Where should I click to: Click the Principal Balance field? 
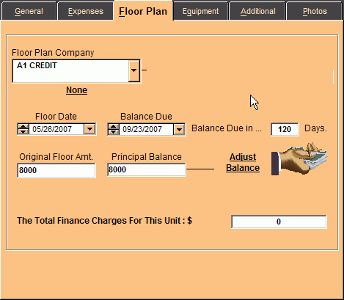pos(147,169)
